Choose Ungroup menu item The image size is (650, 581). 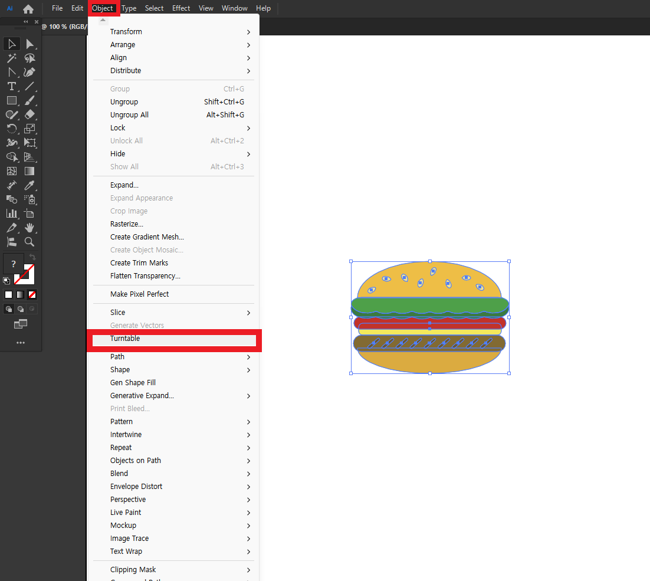tap(173, 102)
